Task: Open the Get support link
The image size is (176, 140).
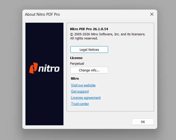Action: (80, 91)
